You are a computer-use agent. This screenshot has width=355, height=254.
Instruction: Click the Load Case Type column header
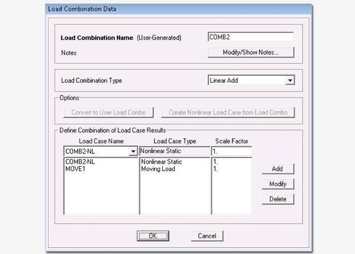pyautogui.click(x=175, y=141)
